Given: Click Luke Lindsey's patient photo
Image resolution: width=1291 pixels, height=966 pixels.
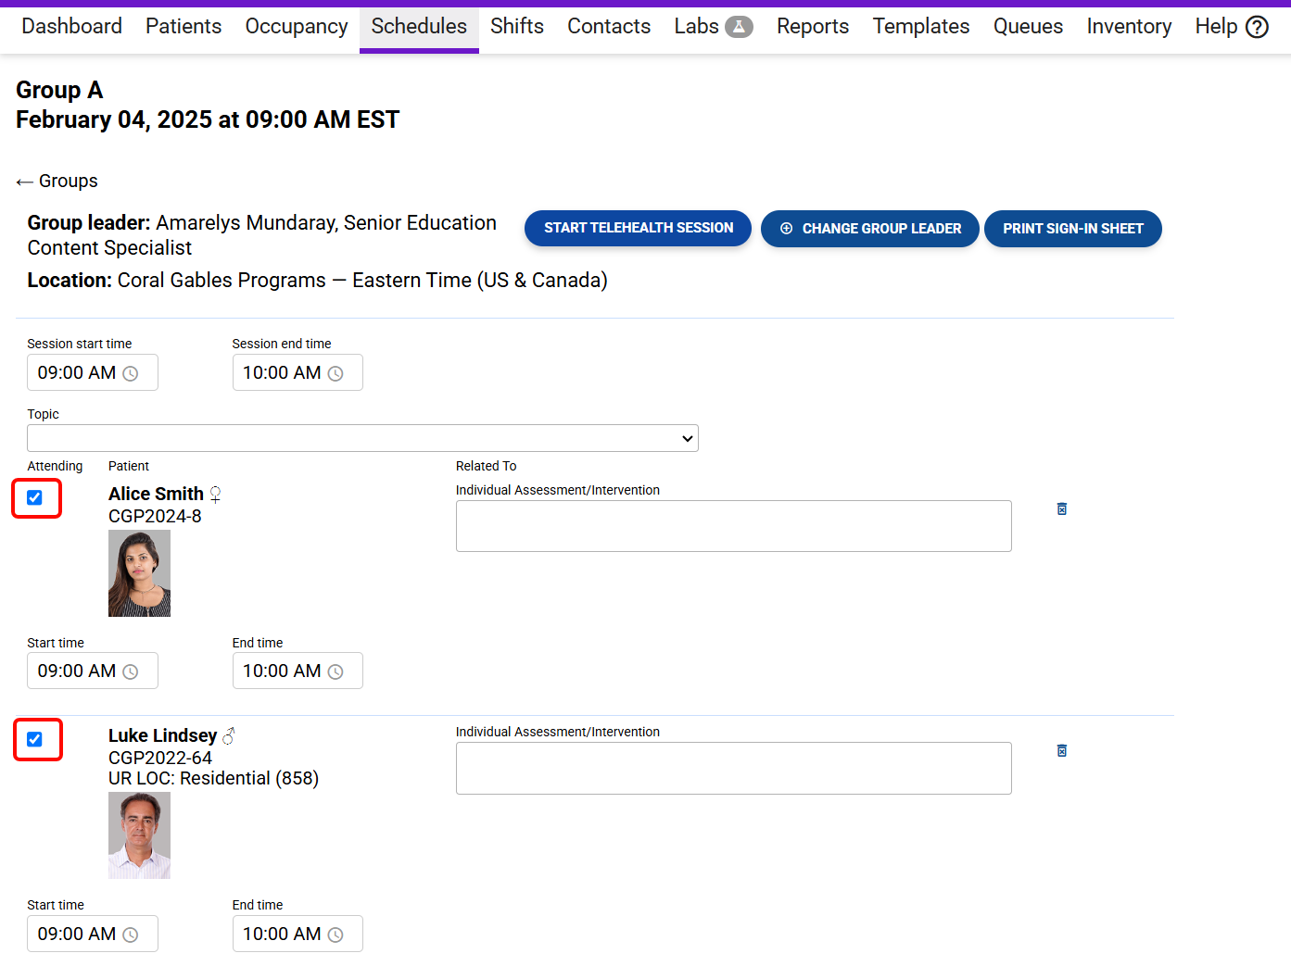Looking at the screenshot, I should [139, 835].
